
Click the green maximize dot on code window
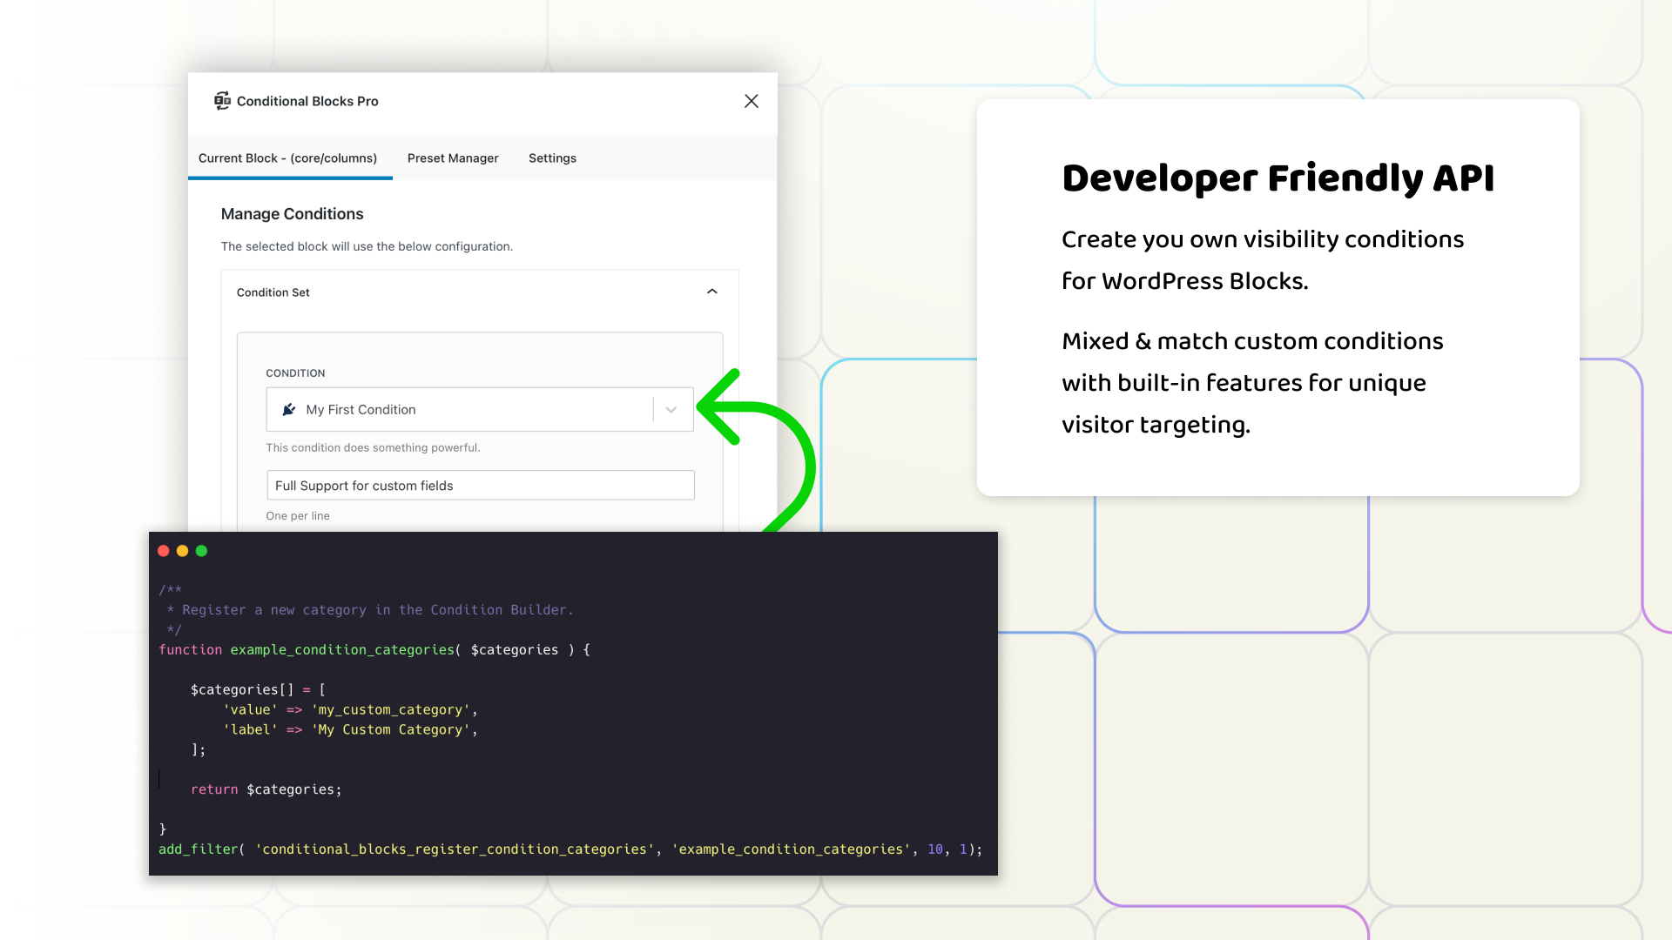pos(202,551)
